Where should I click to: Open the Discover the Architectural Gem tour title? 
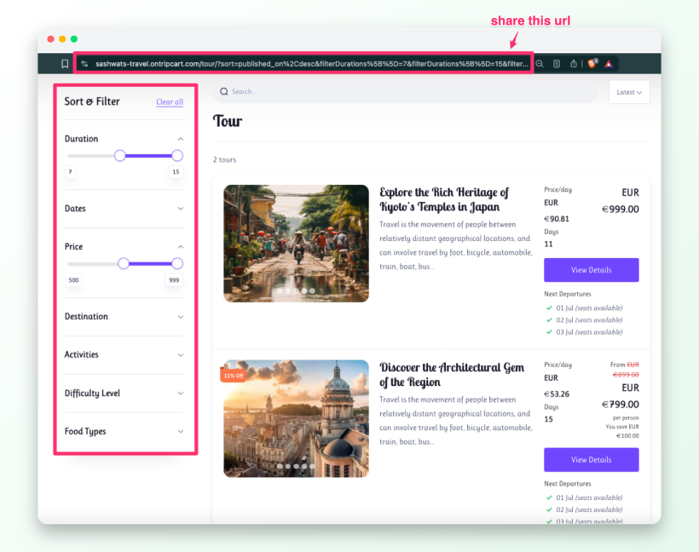(452, 375)
